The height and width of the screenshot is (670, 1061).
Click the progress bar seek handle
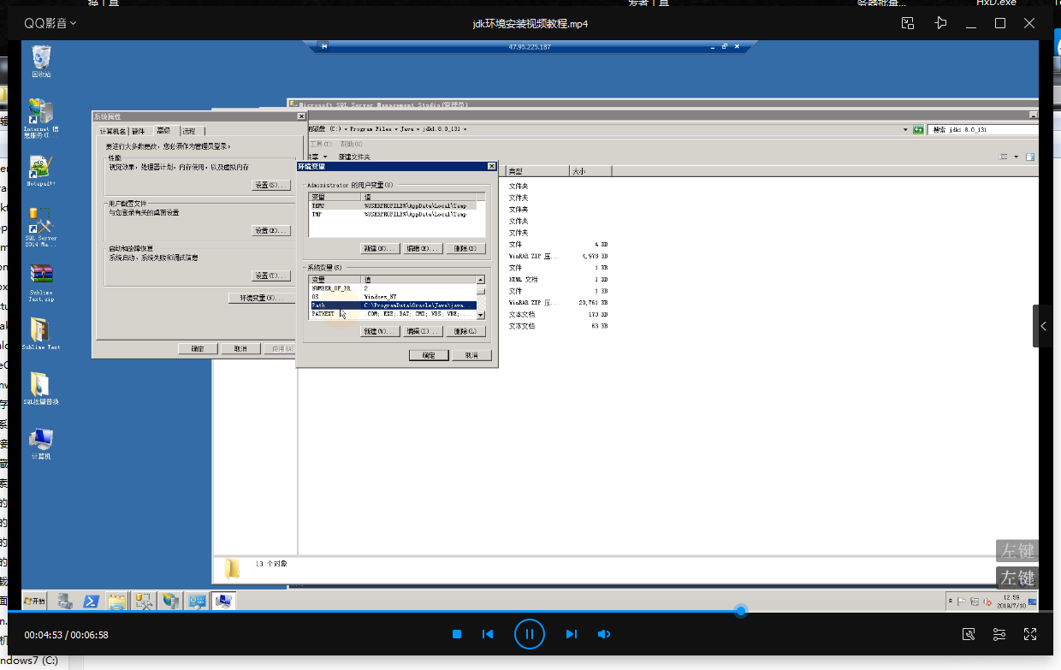click(x=741, y=611)
